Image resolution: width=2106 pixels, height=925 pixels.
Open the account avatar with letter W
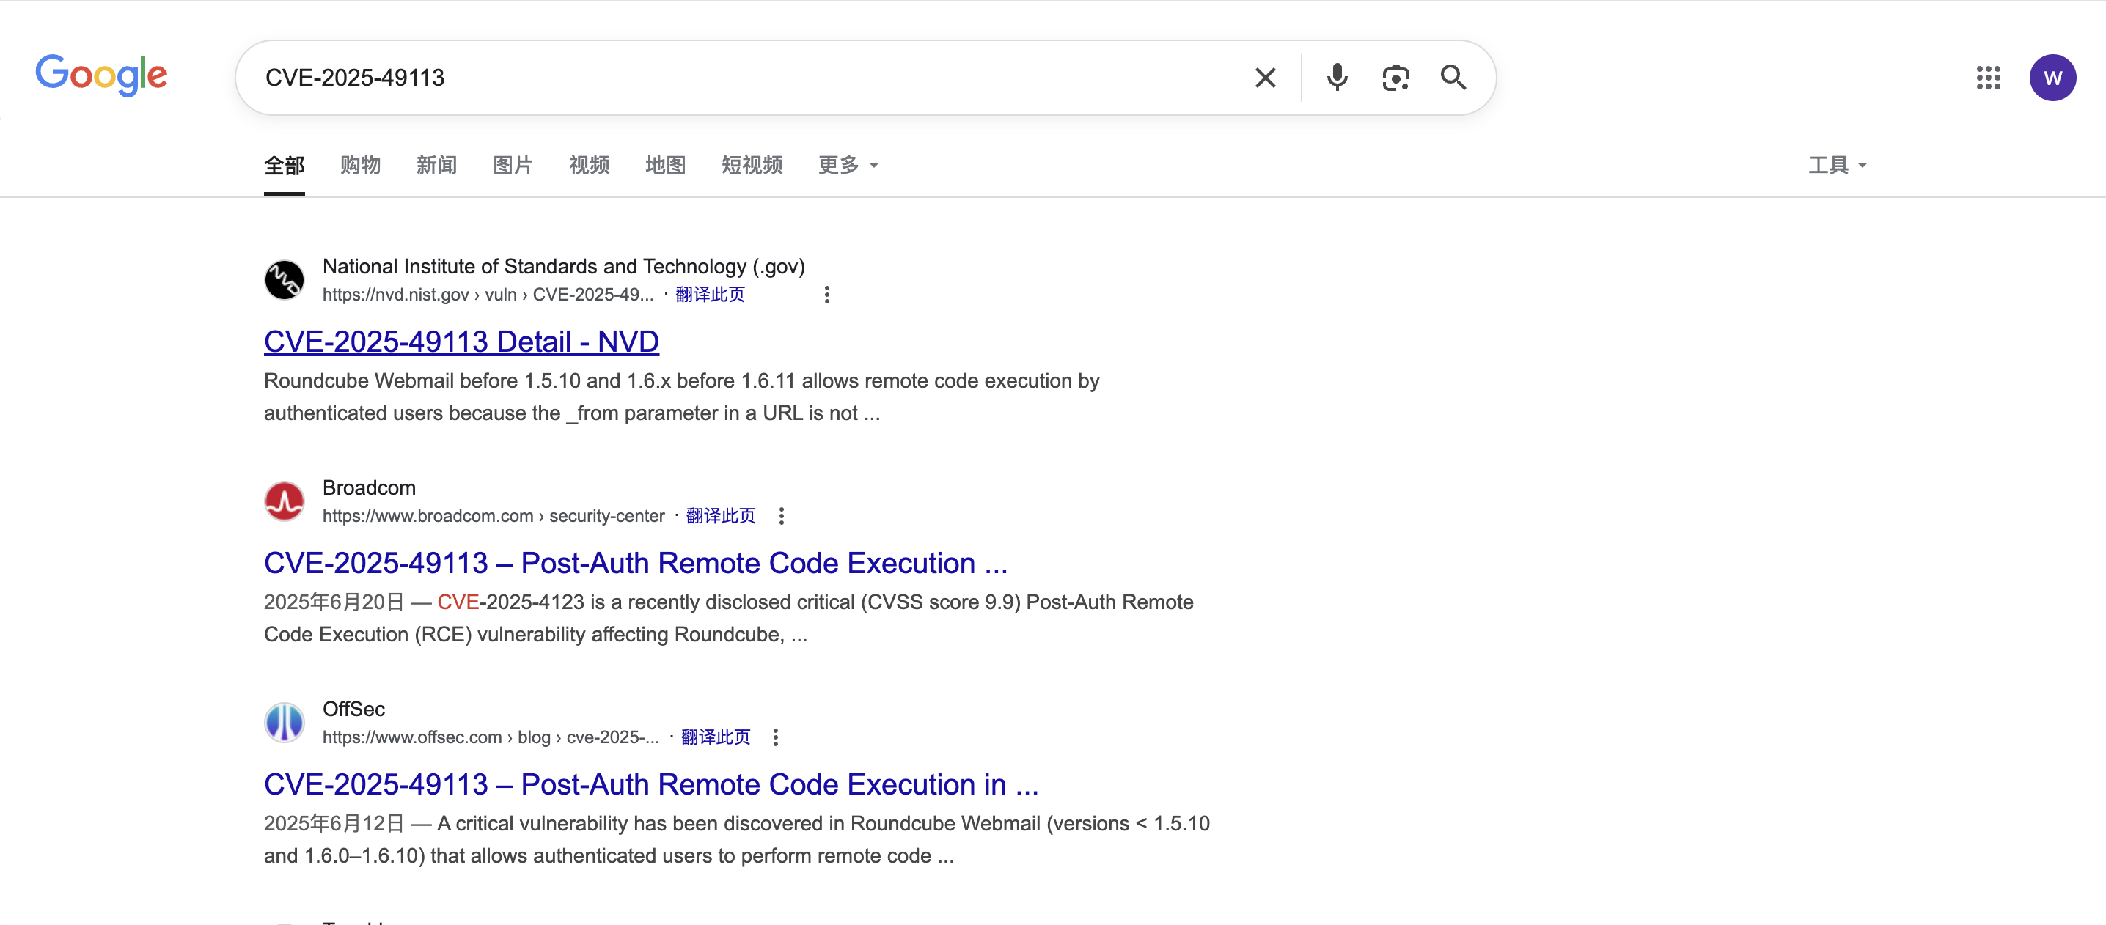(x=2052, y=78)
